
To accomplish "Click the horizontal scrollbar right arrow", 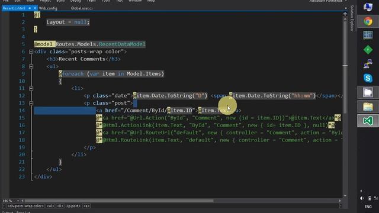I will [x=340, y=201].
